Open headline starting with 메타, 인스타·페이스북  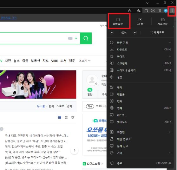coord(34,147)
